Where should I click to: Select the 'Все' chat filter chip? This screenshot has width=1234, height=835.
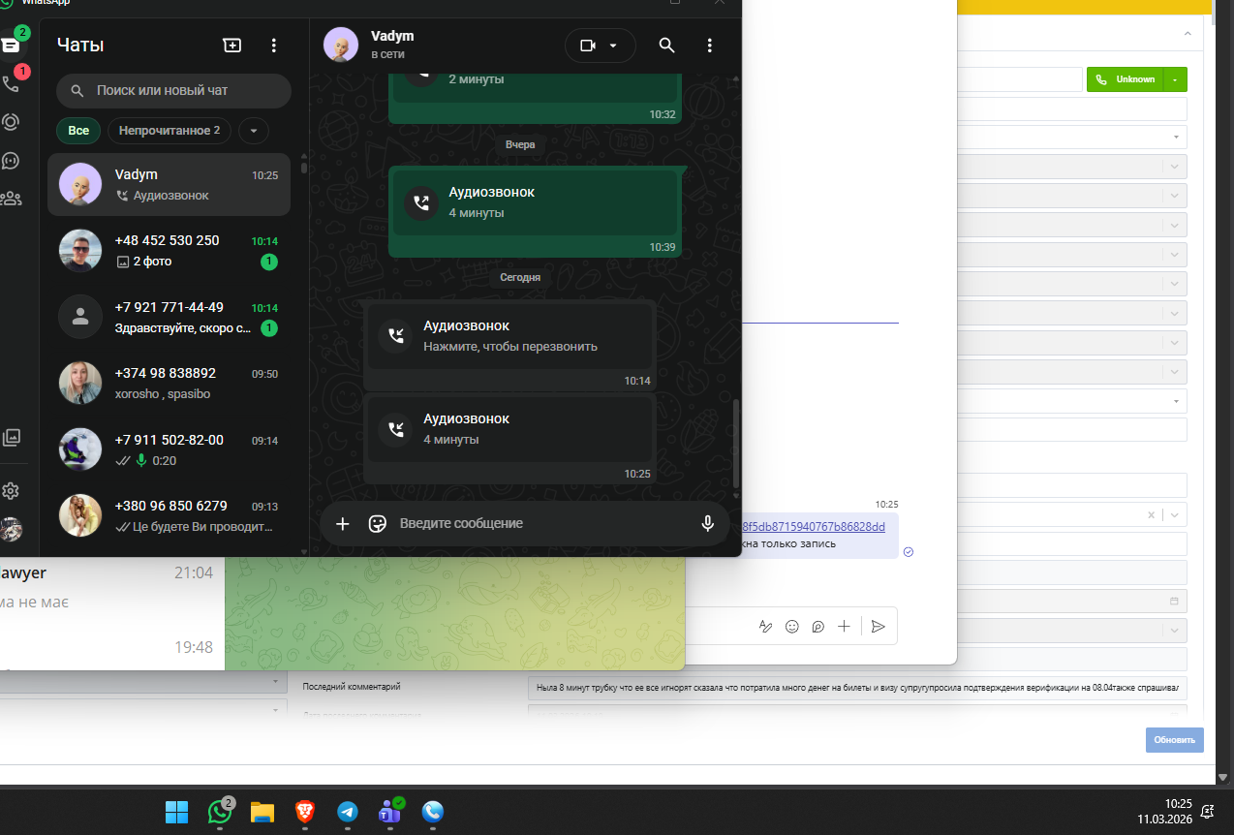click(78, 131)
